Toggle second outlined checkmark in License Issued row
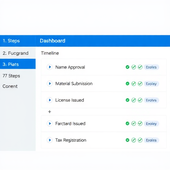The height and width of the screenshot is (170, 170). pyautogui.click(x=140, y=100)
